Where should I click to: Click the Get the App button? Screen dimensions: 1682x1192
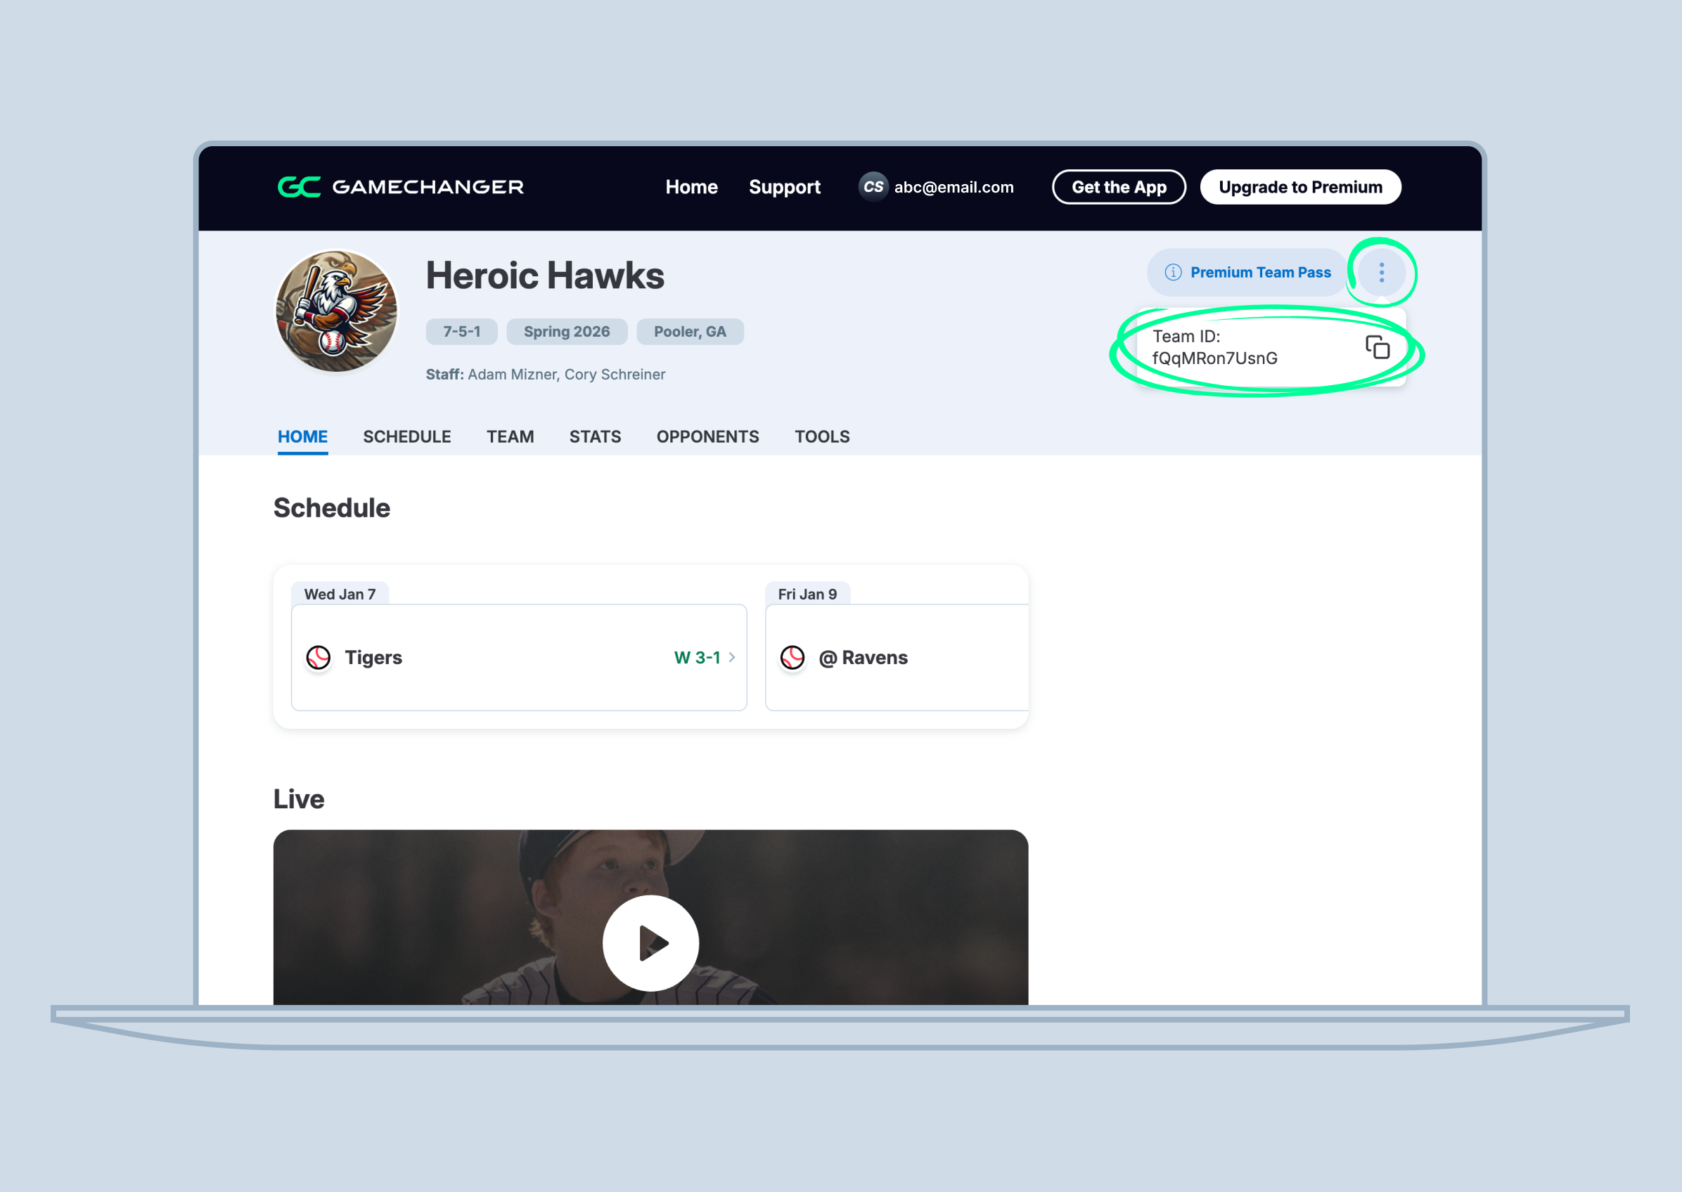coord(1118,187)
